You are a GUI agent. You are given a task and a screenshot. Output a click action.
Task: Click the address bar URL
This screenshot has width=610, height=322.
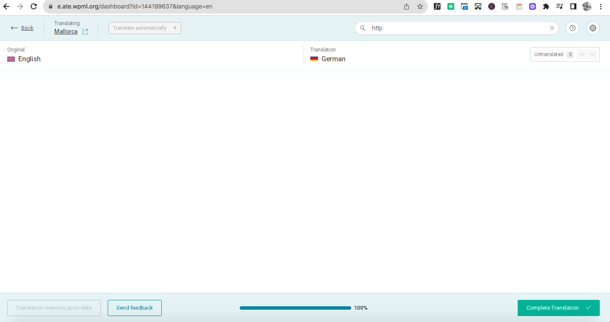(135, 6)
